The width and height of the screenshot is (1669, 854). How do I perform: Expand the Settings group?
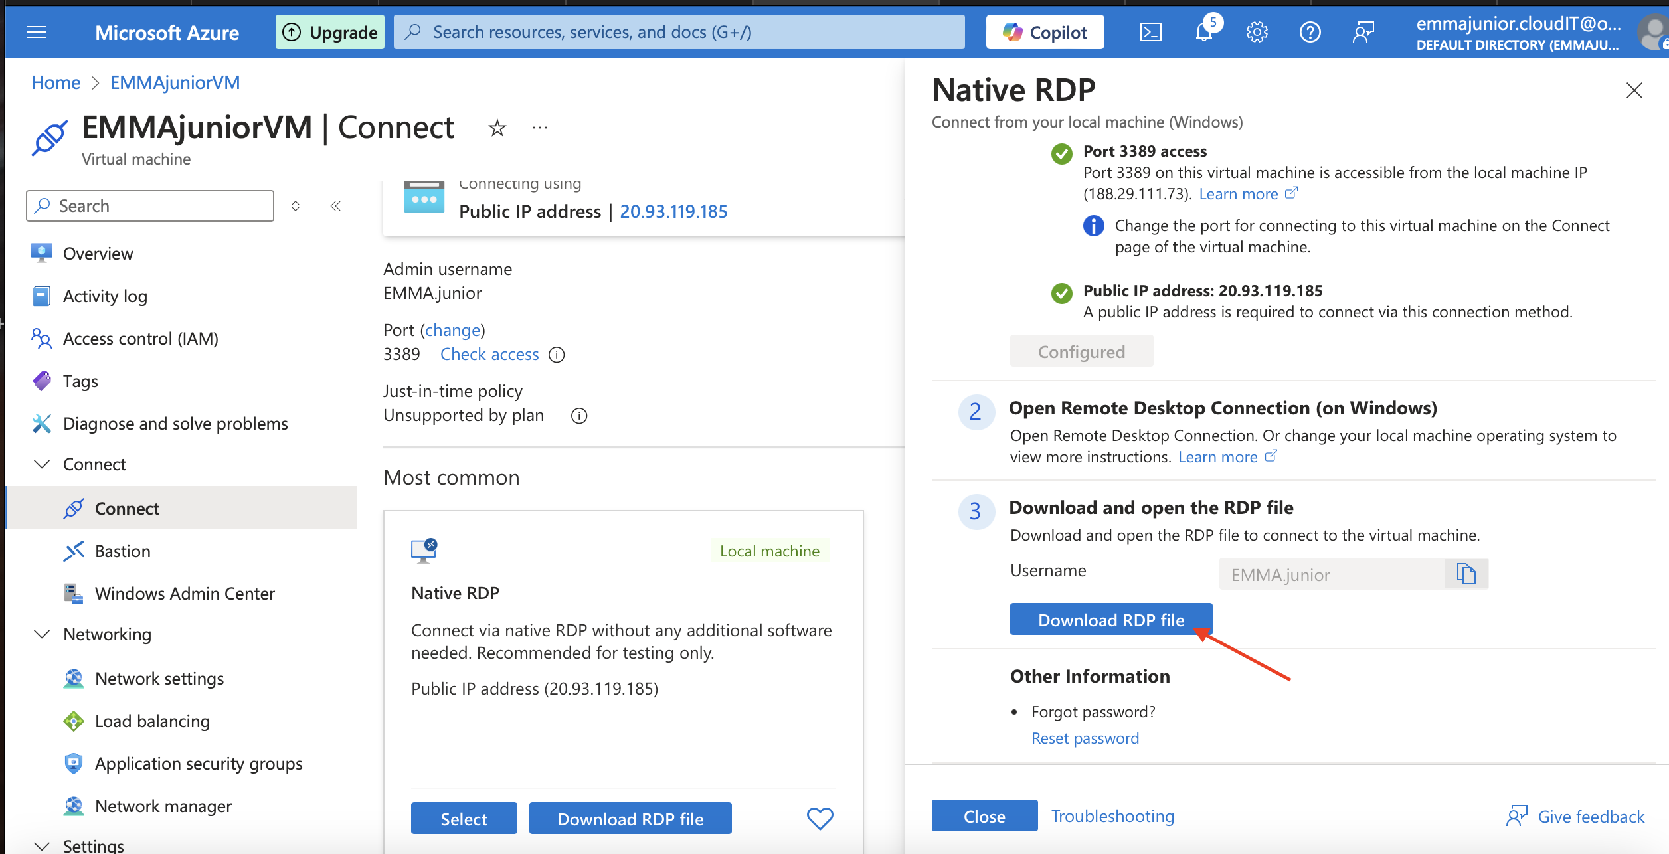coord(42,846)
